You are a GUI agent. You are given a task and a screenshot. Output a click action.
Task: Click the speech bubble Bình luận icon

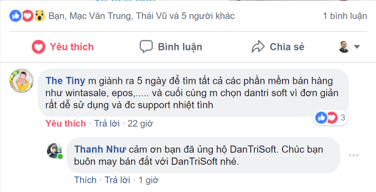tap(146, 46)
